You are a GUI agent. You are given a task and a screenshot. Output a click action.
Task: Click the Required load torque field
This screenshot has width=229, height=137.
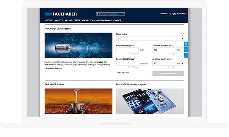[x=127, y=63]
